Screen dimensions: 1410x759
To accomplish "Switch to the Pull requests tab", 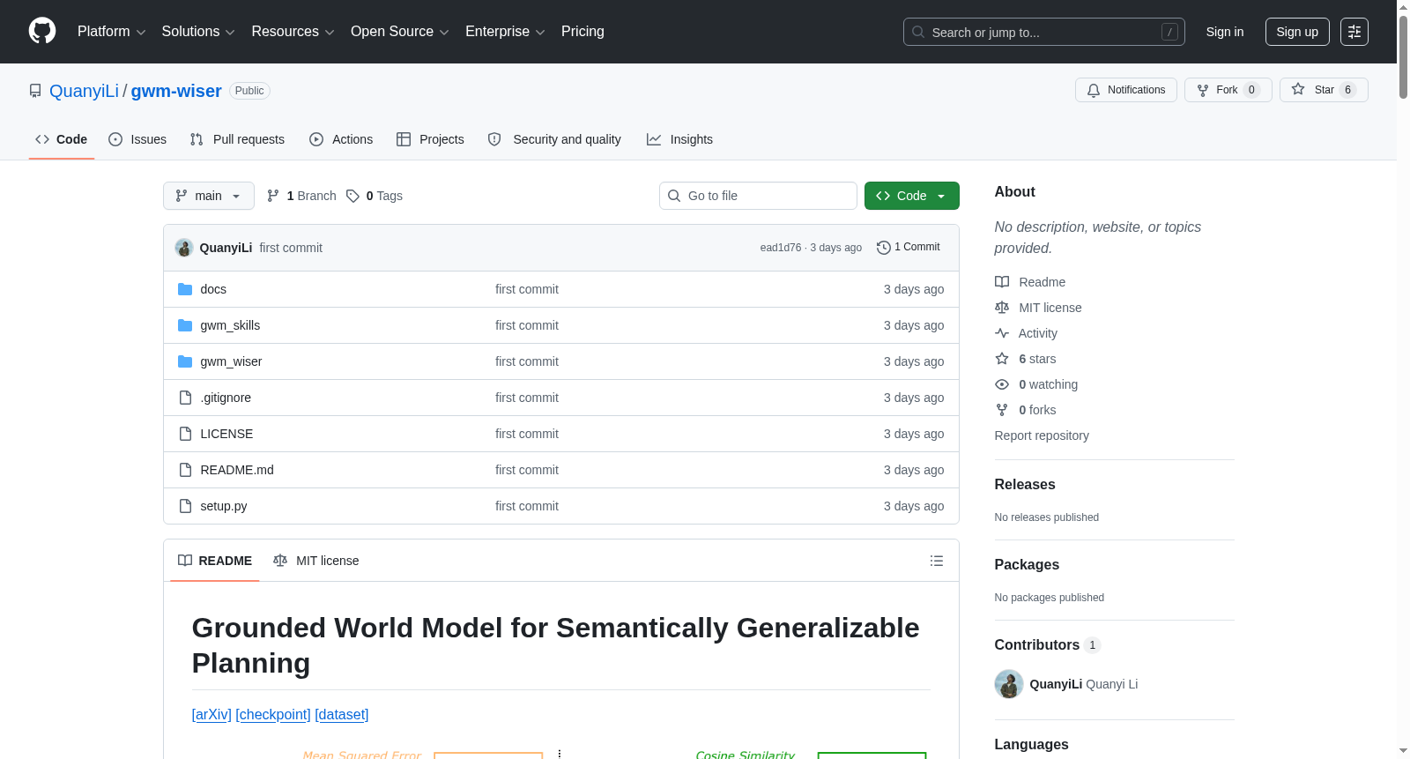I will click(237, 139).
